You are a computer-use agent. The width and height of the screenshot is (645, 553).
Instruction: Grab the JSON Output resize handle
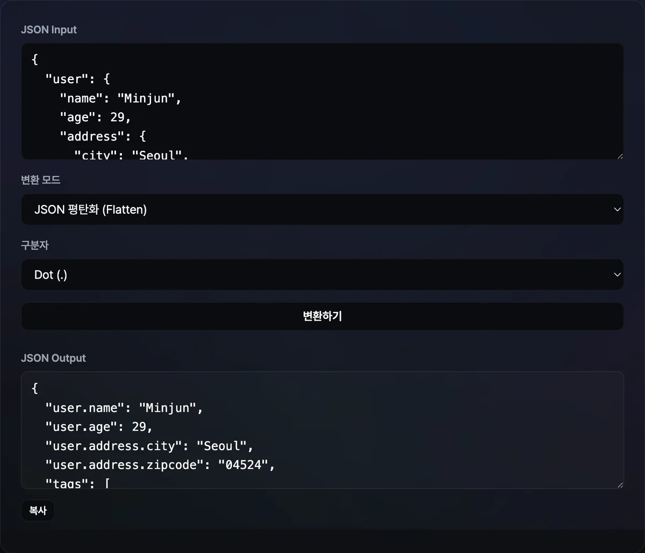[620, 485]
